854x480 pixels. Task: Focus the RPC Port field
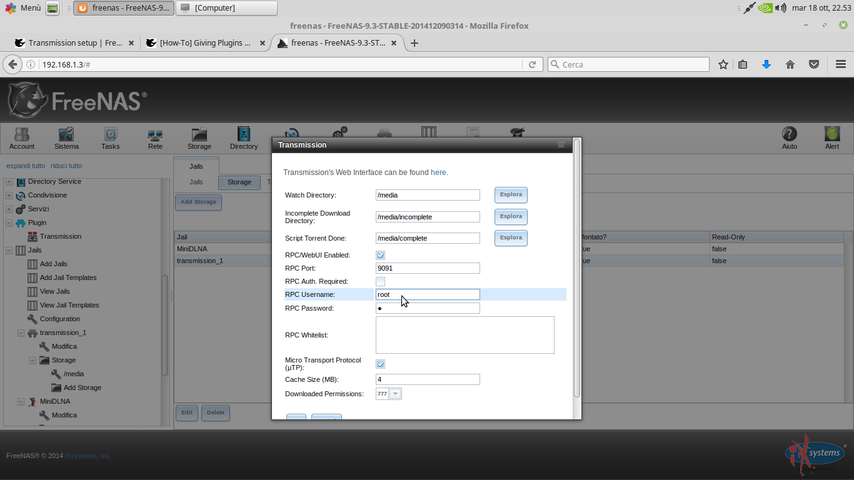[428, 268]
